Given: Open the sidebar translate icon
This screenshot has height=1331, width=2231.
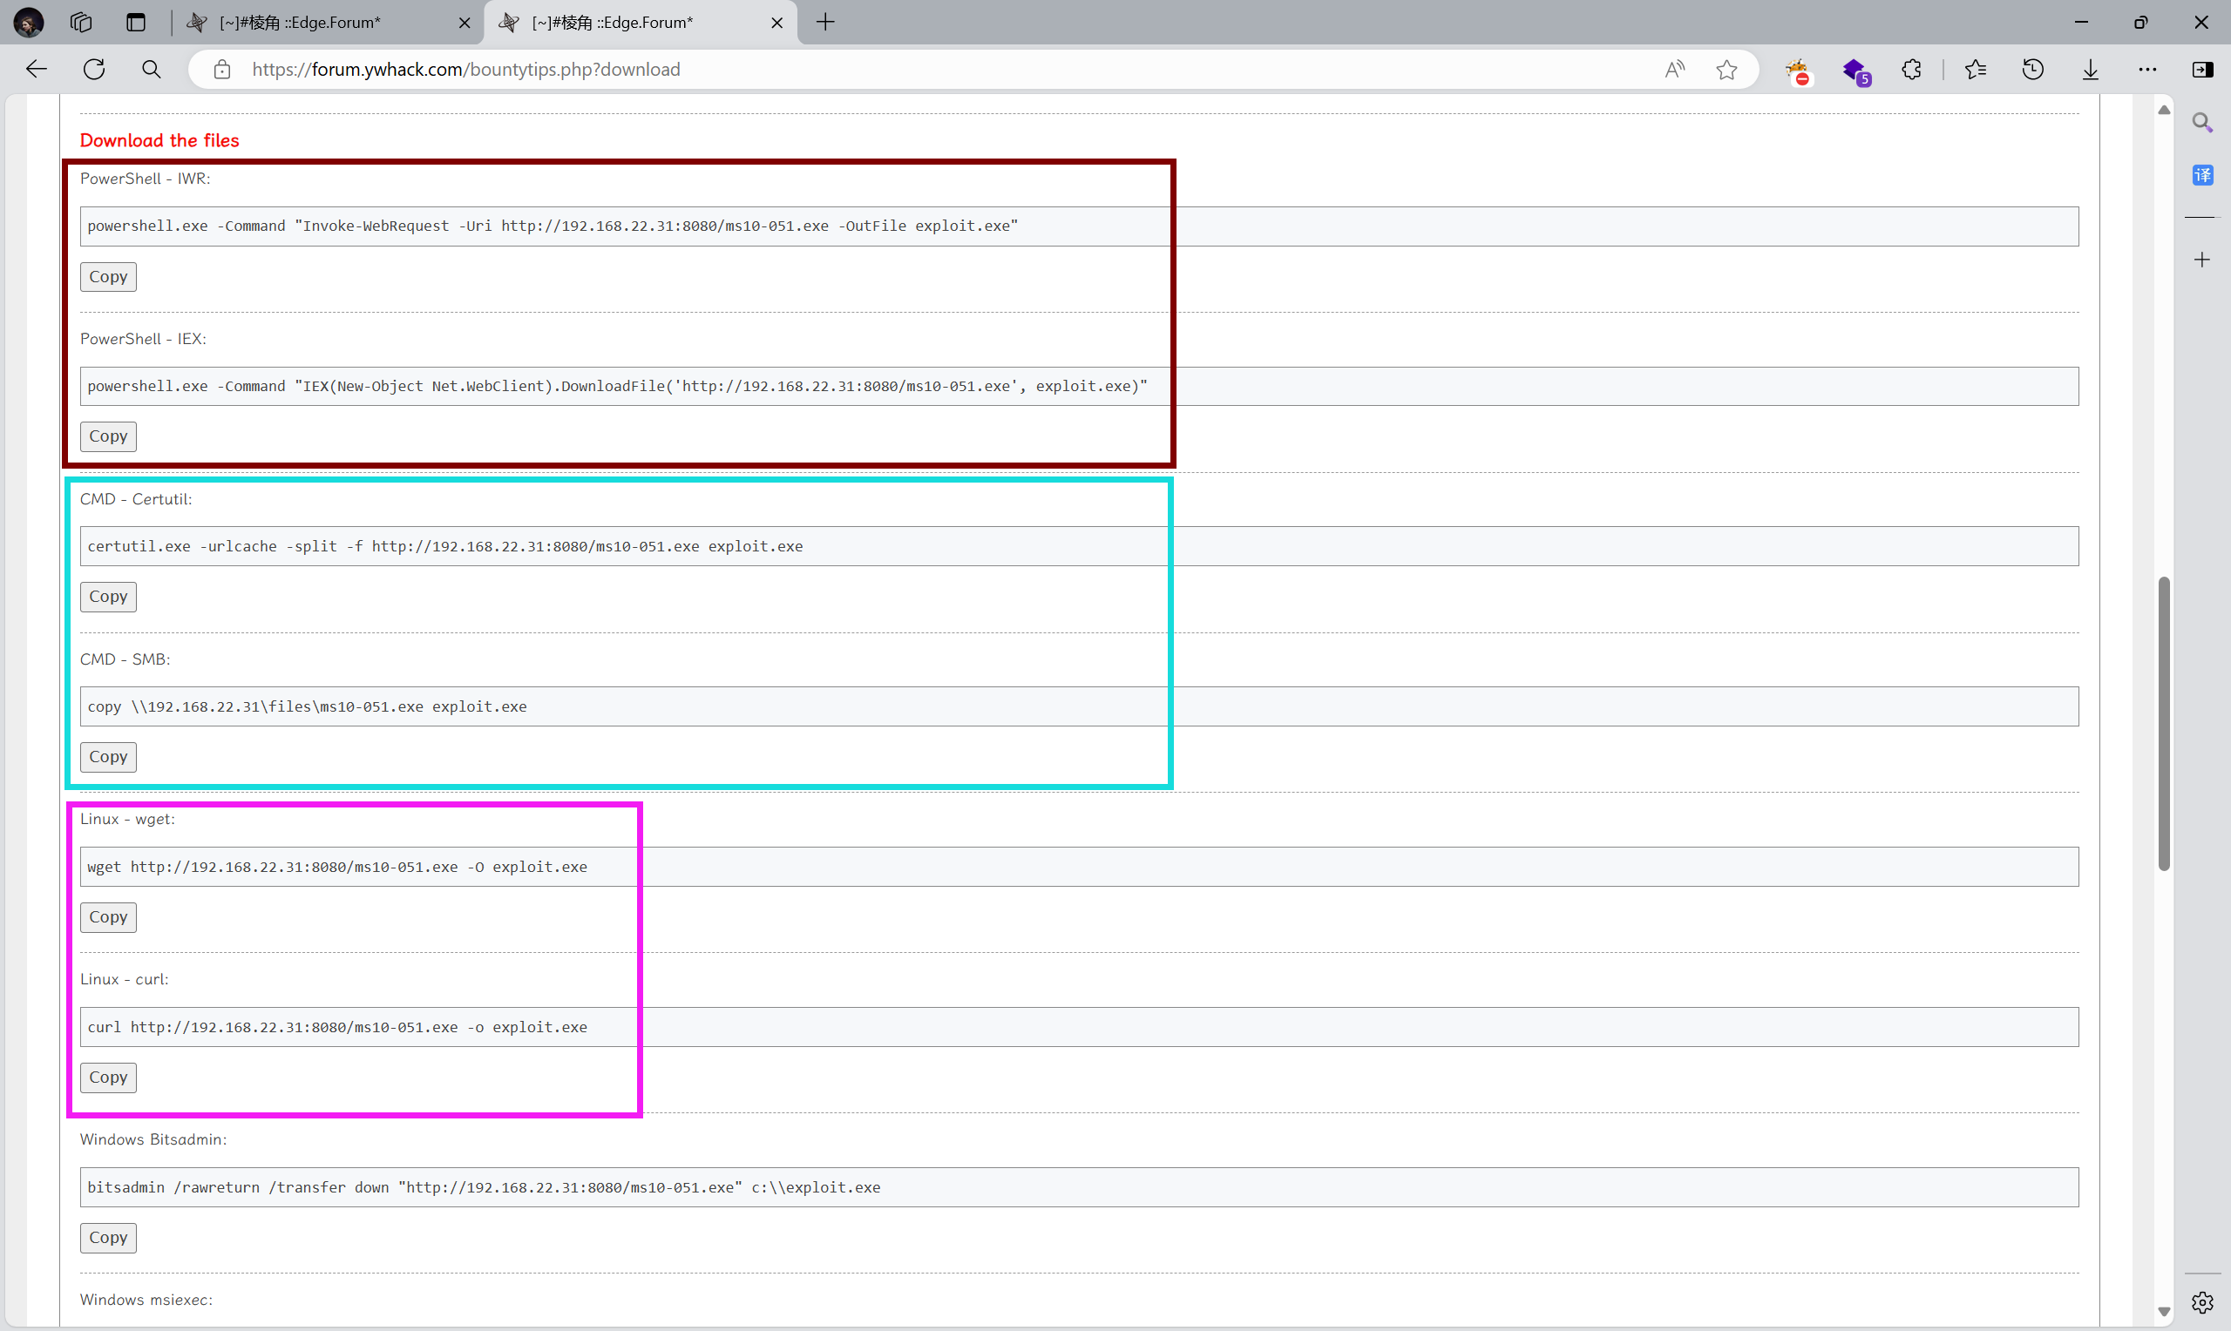Looking at the screenshot, I should [x=2202, y=175].
